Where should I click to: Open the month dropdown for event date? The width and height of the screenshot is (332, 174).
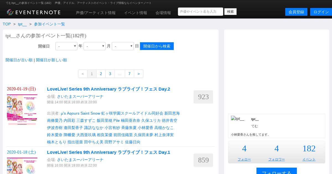[x=95, y=46]
